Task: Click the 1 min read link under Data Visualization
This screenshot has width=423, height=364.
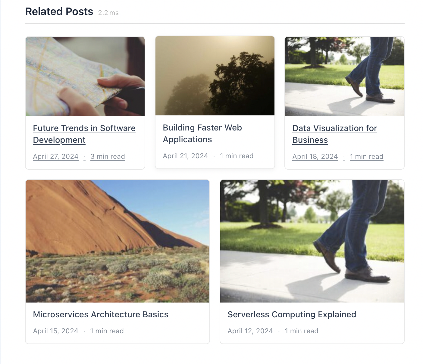Action: pyautogui.click(x=366, y=156)
